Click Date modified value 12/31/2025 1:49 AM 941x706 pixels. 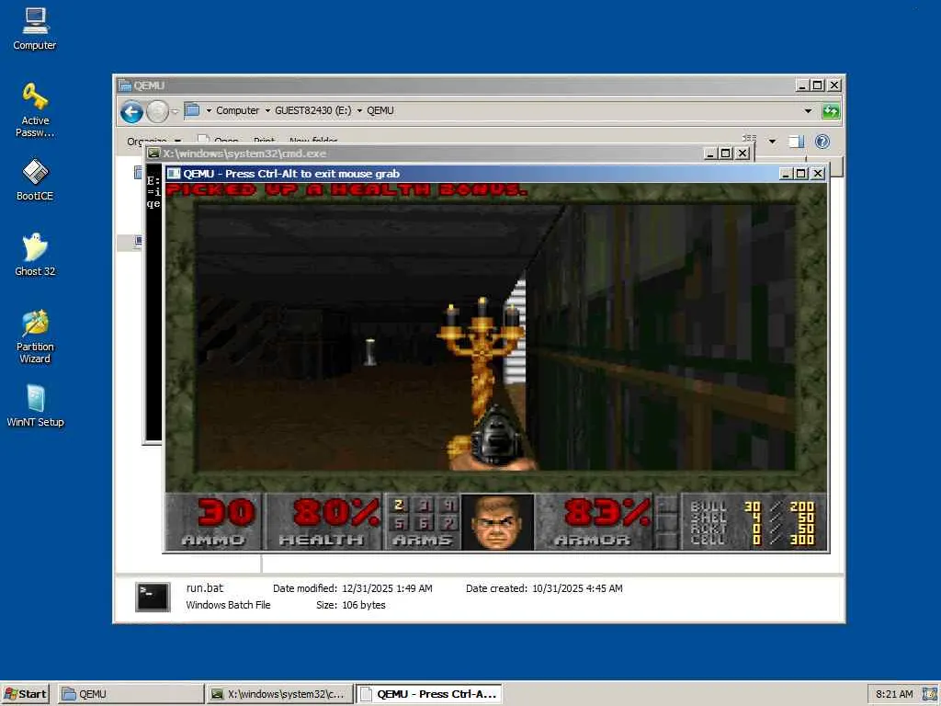[387, 588]
